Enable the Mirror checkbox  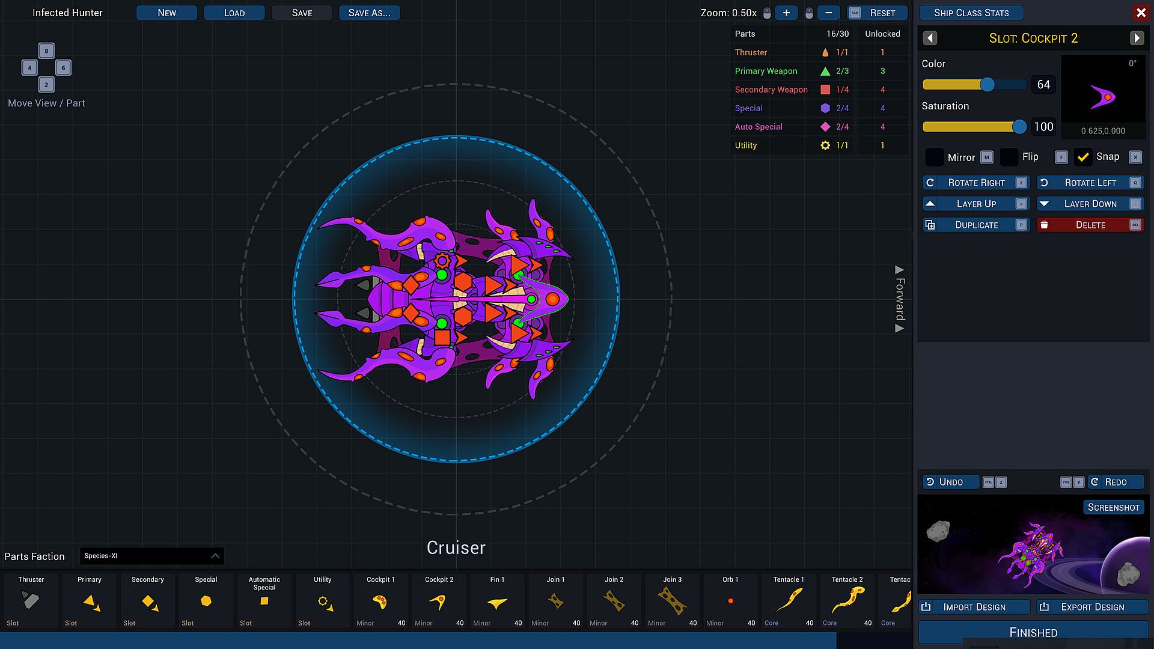tap(934, 157)
